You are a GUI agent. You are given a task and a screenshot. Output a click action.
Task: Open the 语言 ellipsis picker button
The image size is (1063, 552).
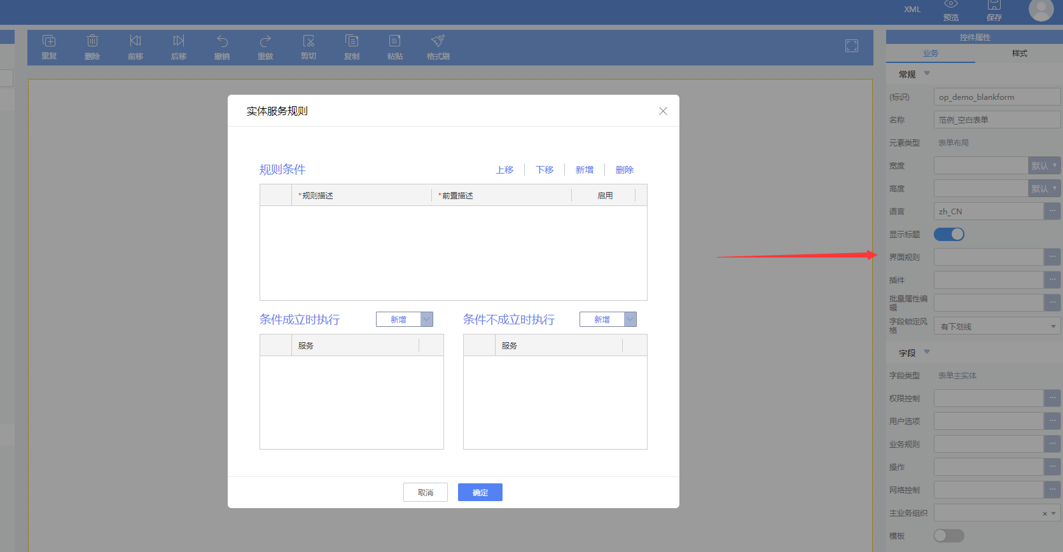point(1052,211)
